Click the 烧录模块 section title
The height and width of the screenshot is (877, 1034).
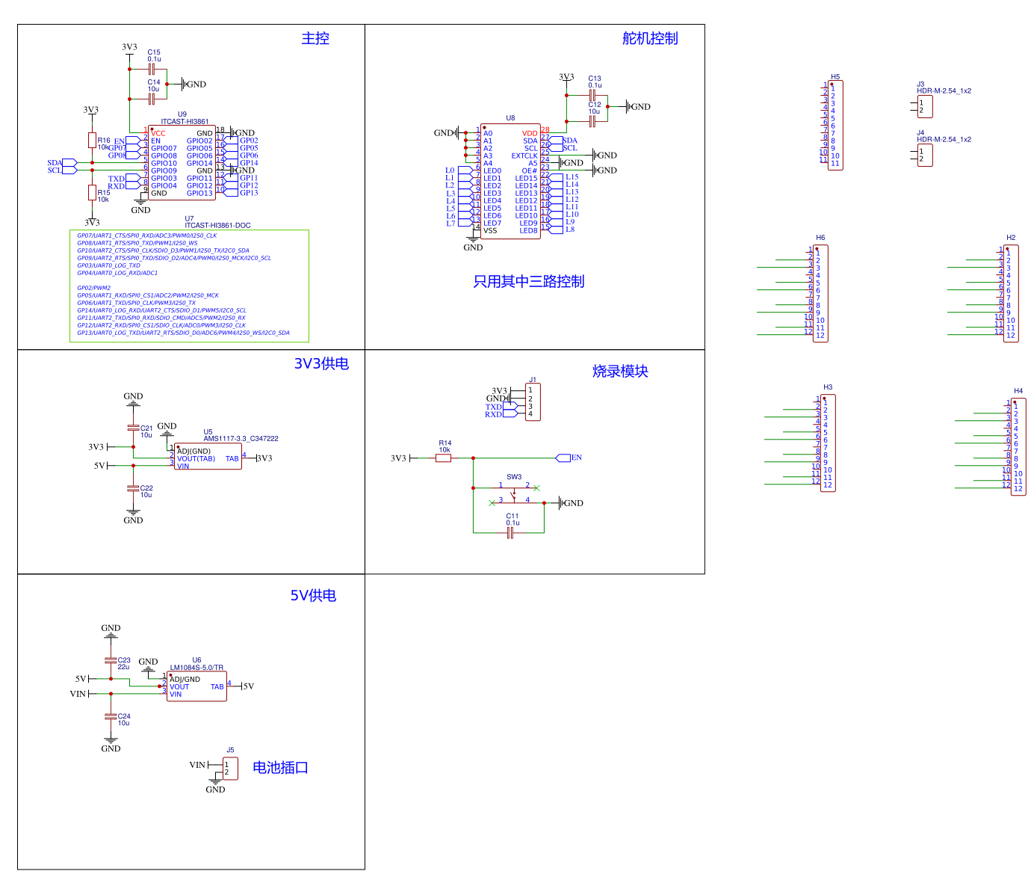[x=620, y=371]
